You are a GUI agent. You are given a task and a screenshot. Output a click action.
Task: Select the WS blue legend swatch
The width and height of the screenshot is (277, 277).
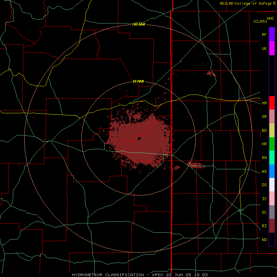[x=272, y=171]
